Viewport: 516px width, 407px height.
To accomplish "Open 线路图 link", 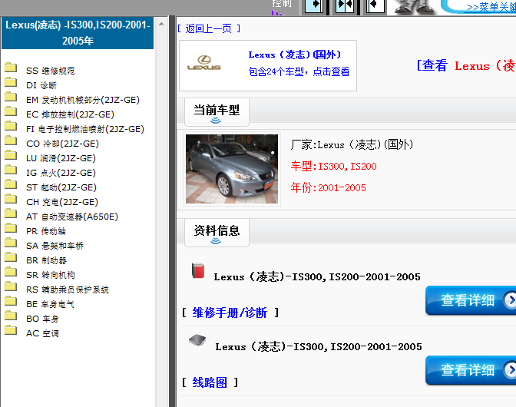I will tap(210, 382).
